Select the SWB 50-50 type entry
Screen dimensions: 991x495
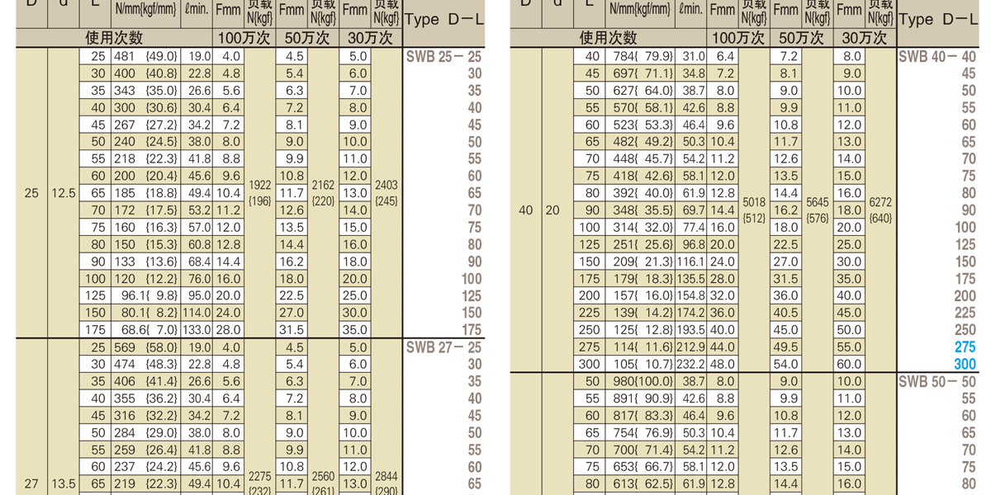click(x=936, y=381)
